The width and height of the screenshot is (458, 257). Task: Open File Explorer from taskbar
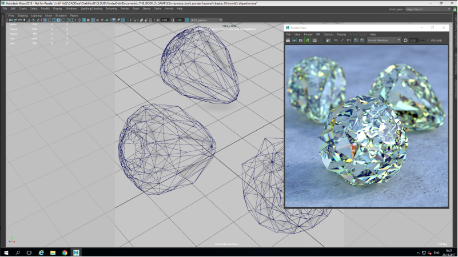click(x=53, y=252)
